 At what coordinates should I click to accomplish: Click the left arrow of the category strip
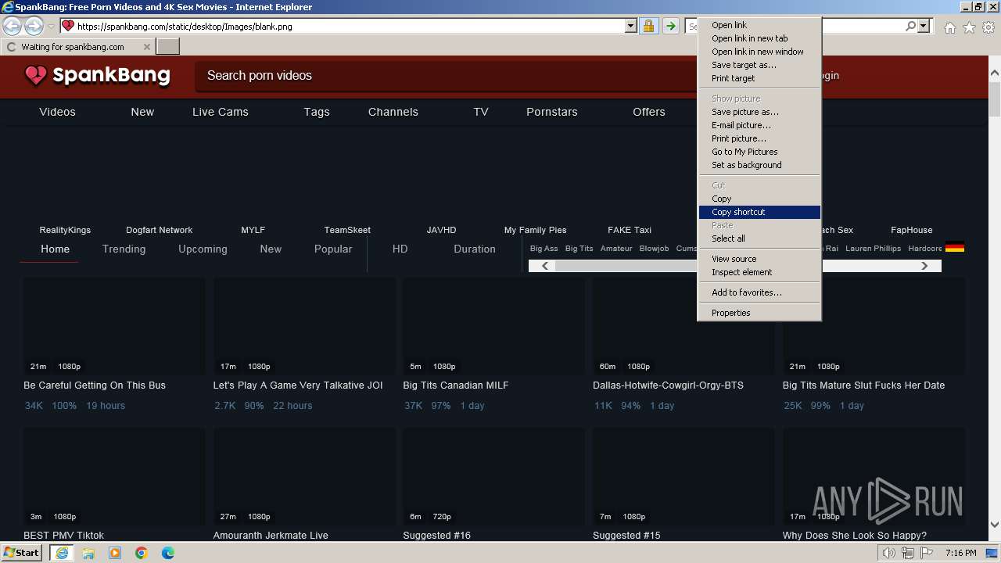(x=545, y=266)
